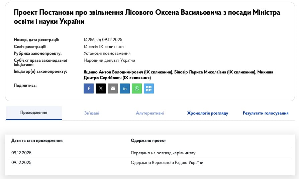
Task: Click the date beside Одержано Верховною Радою України
Action: pos(21,163)
